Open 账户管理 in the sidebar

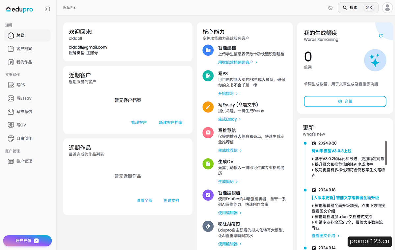(x=27, y=161)
